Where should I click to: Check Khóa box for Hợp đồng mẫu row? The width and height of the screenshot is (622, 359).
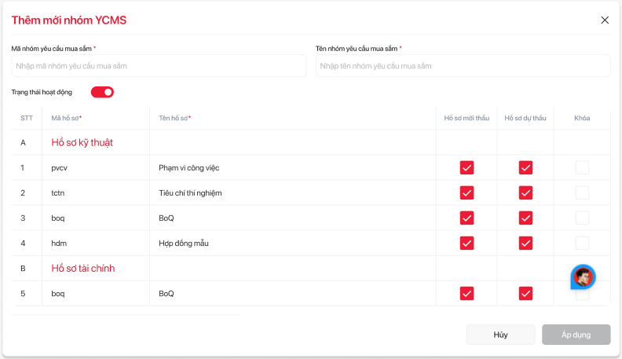582,243
